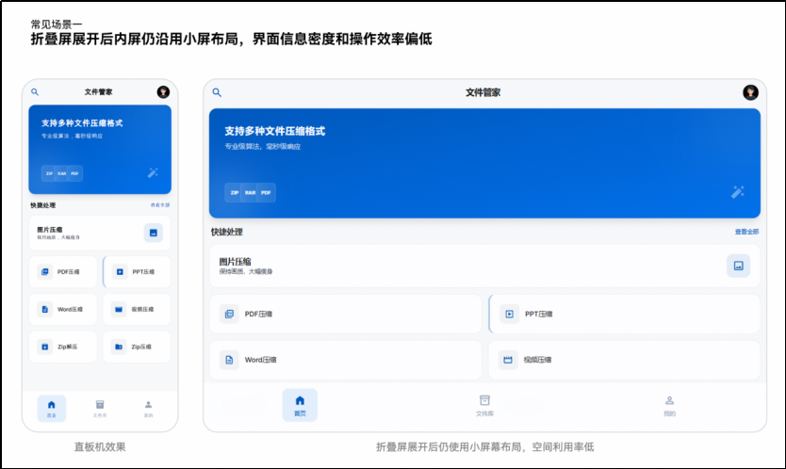786x469 pixels.
Task: Click 快捷处理 heading in unfolded layout
Action: [226, 232]
